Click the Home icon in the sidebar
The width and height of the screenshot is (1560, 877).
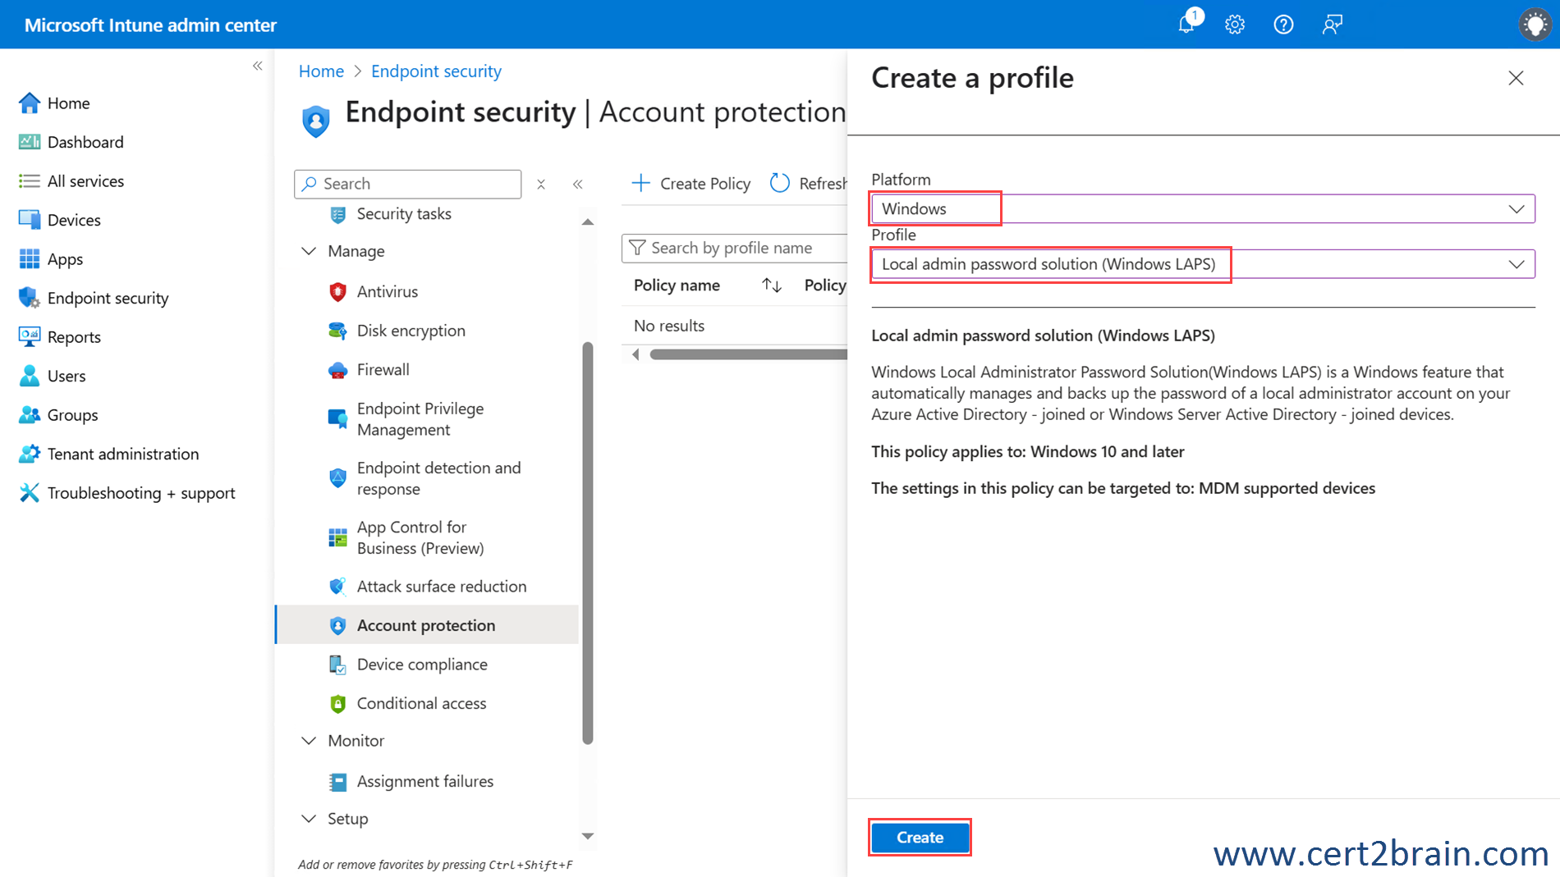tap(30, 103)
